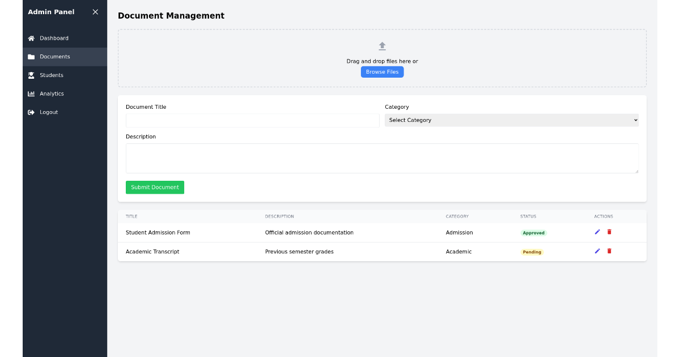Viewport: 680px width, 357px height.
Task: Click the trash icon for Student Admission Form
Action: 609,232
